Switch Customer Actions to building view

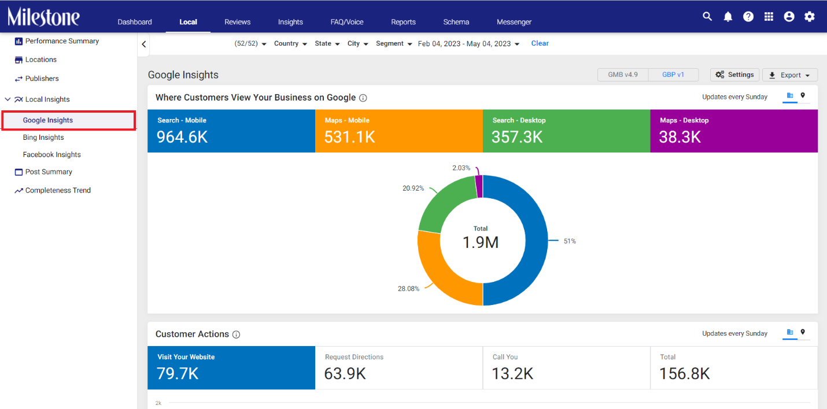[790, 332]
